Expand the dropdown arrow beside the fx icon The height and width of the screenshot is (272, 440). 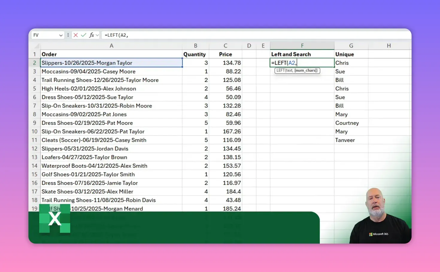coord(97,35)
